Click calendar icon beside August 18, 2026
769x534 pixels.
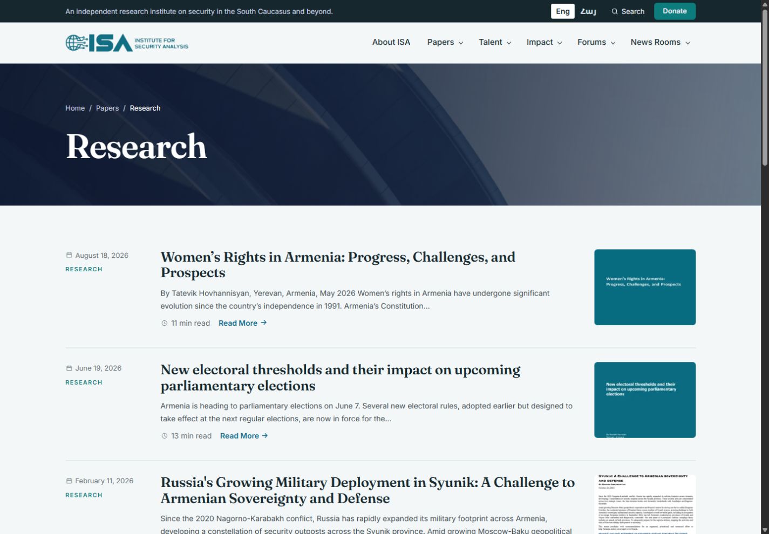click(69, 255)
